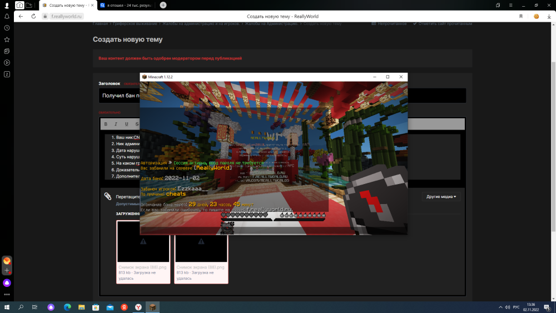
Task: Open Mail app from taskbar
Action: click(x=110, y=307)
